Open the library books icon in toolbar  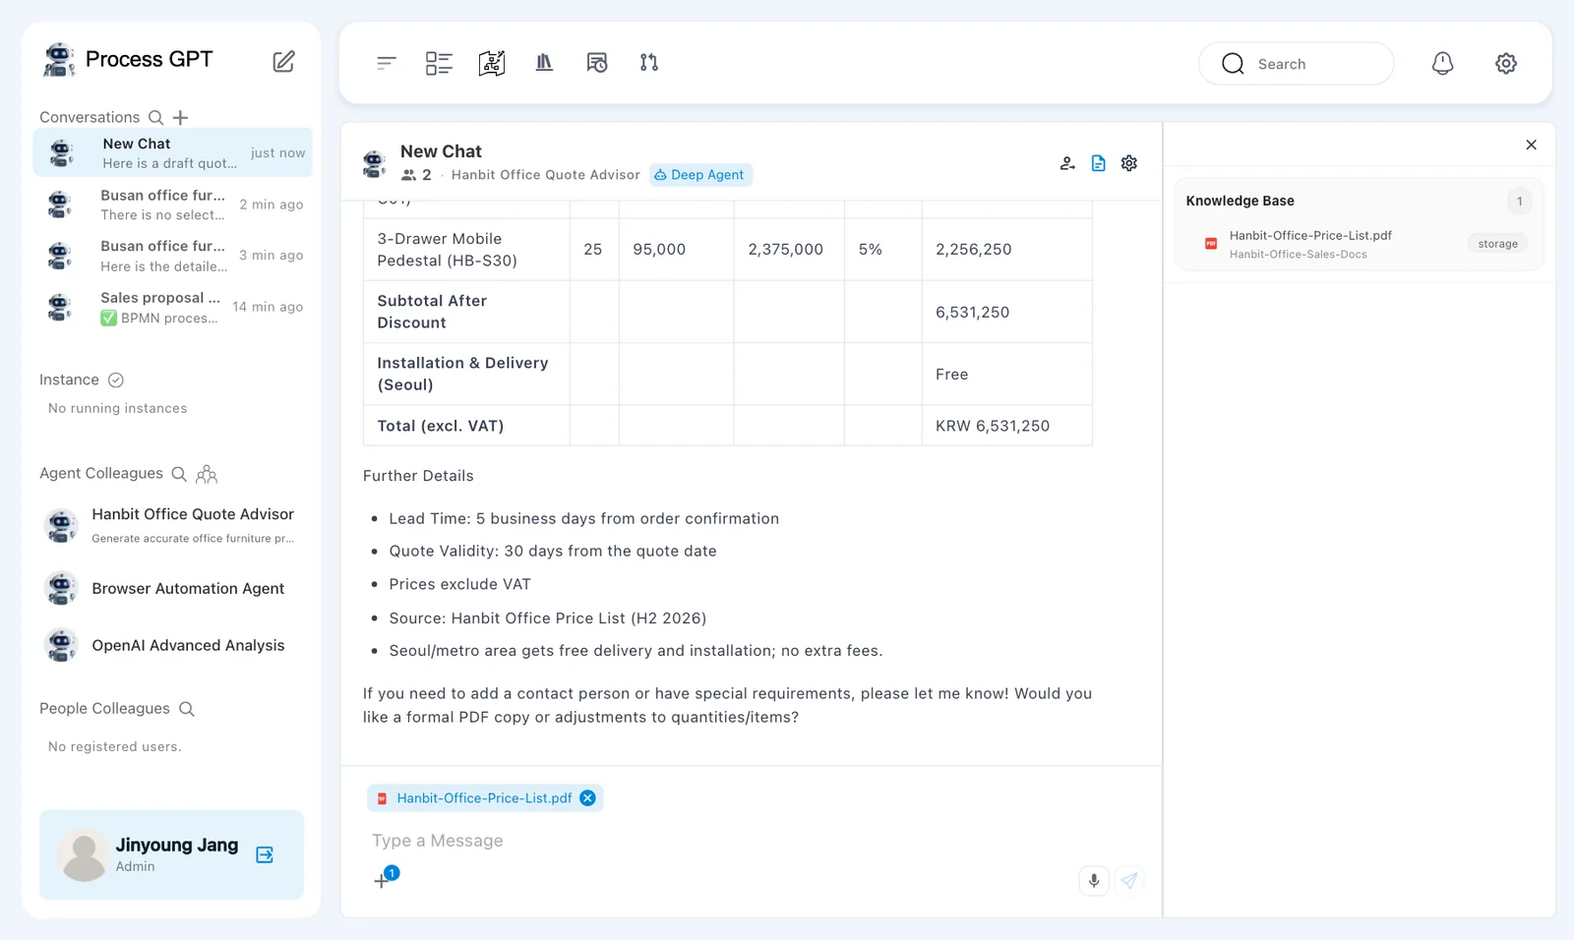(544, 63)
